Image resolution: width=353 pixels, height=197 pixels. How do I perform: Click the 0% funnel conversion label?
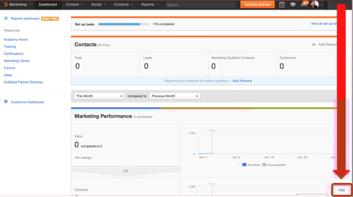click(126, 171)
